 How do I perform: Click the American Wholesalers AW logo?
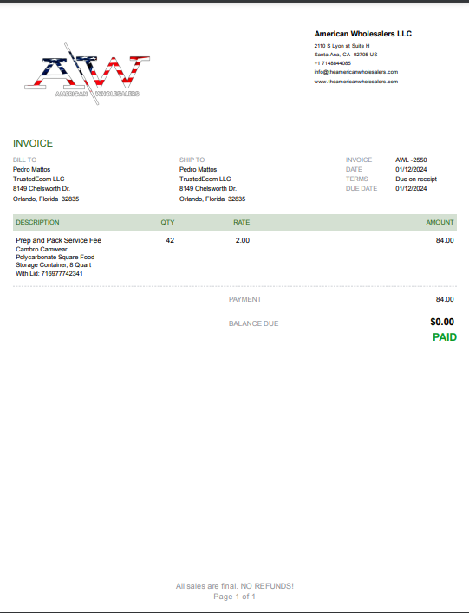[x=88, y=74]
